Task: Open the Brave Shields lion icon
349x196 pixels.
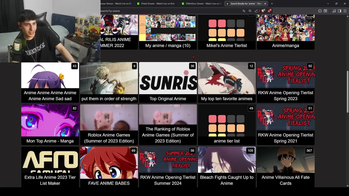Action: [263, 11]
